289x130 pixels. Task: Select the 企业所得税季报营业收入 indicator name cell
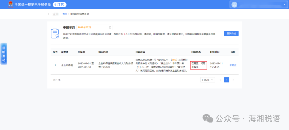[115, 65]
